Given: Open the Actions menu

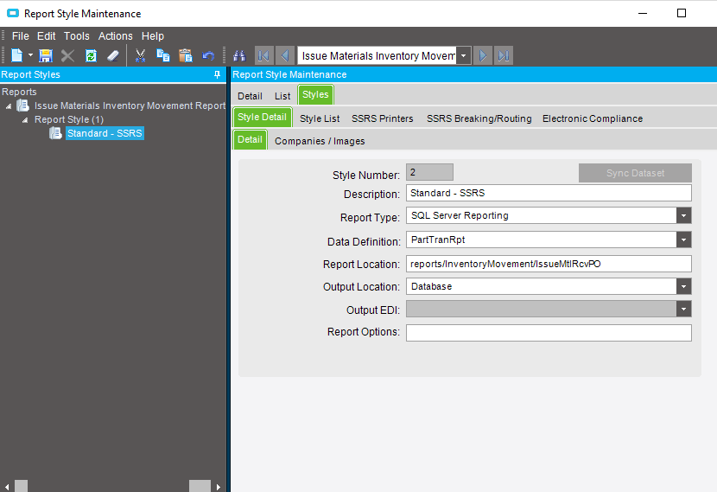Looking at the screenshot, I should (x=115, y=36).
